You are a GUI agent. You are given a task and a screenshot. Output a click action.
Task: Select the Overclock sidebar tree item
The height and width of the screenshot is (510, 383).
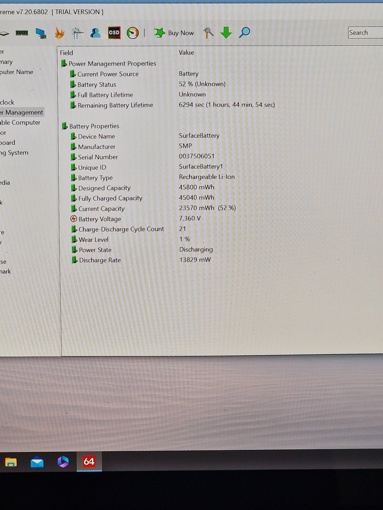[x=7, y=102]
